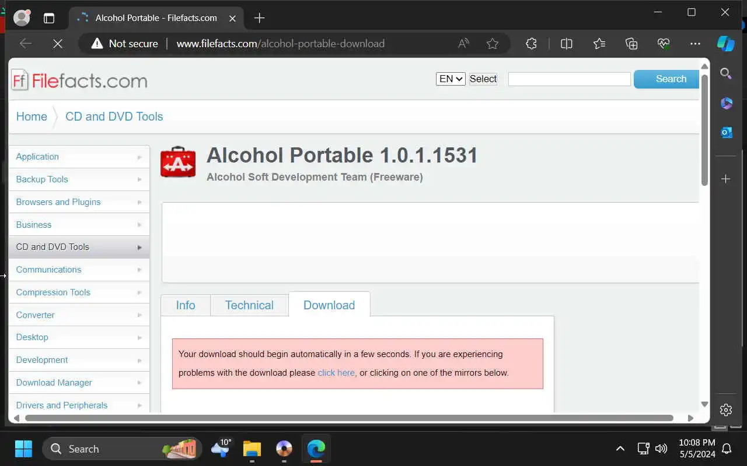The width and height of the screenshot is (747, 466).
Task: Open the Download Manager category
Action: [x=79, y=383]
